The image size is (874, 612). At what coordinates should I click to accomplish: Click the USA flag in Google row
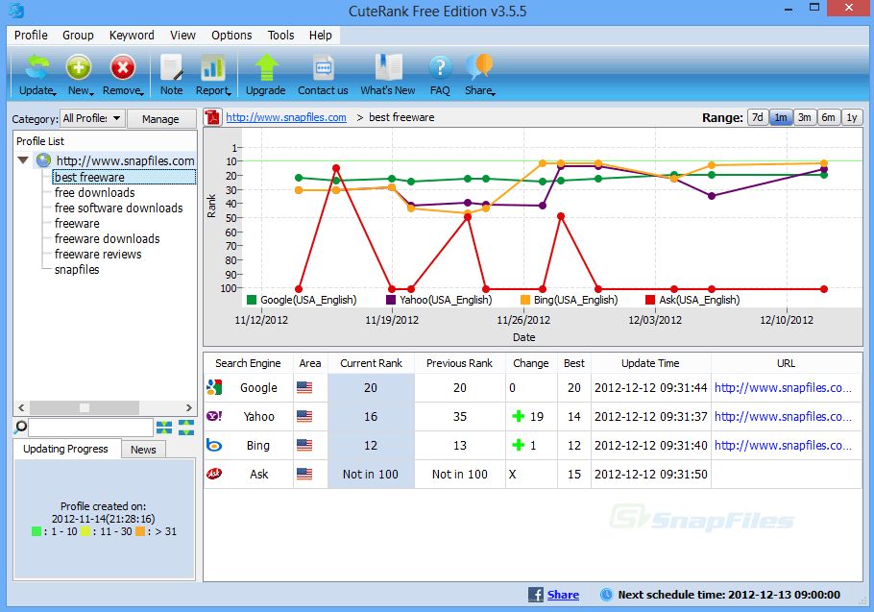(304, 387)
